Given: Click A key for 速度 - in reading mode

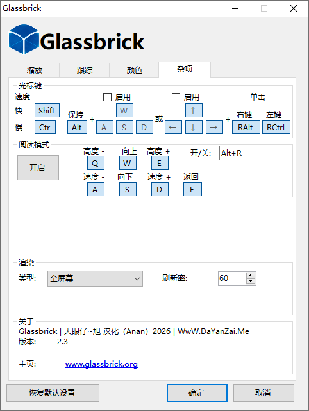Looking at the screenshot, I should tap(96, 189).
